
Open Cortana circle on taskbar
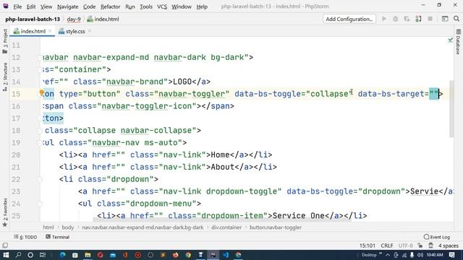click(x=30, y=255)
